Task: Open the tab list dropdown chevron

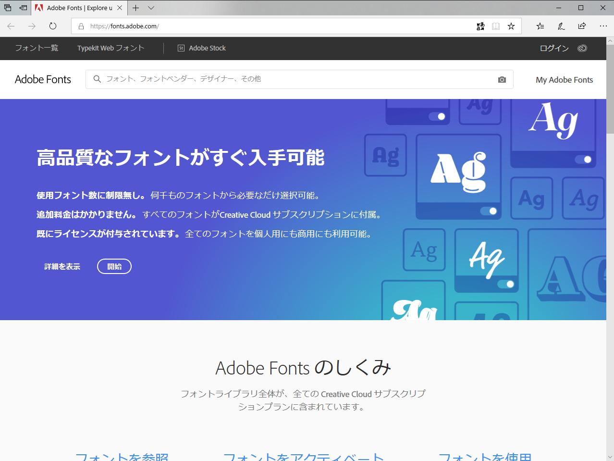Action: tap(151, 8)
